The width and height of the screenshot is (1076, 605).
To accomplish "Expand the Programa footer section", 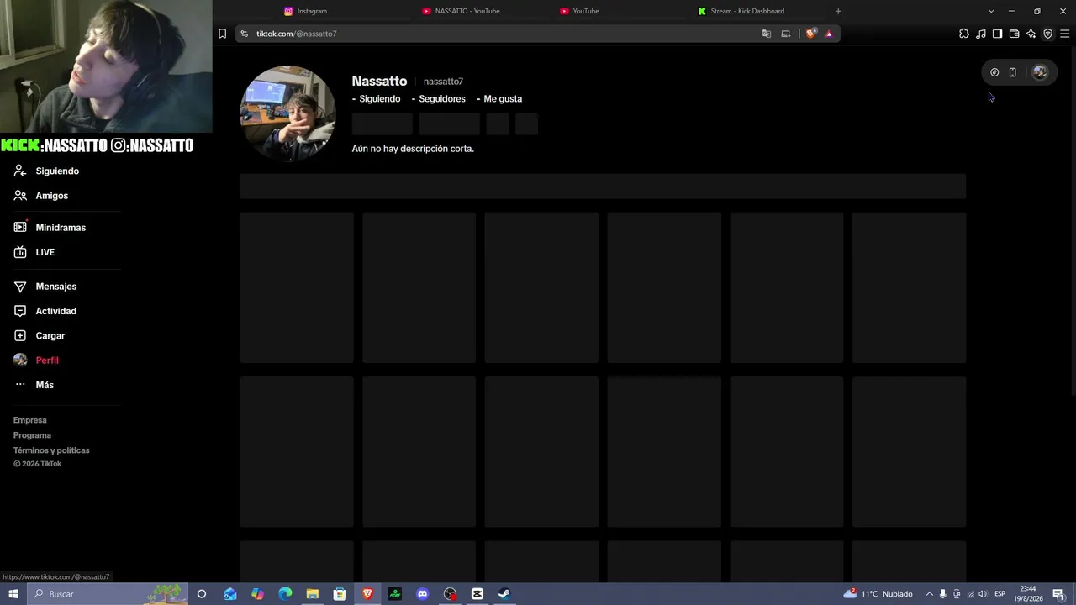I will tap(32, 435).
